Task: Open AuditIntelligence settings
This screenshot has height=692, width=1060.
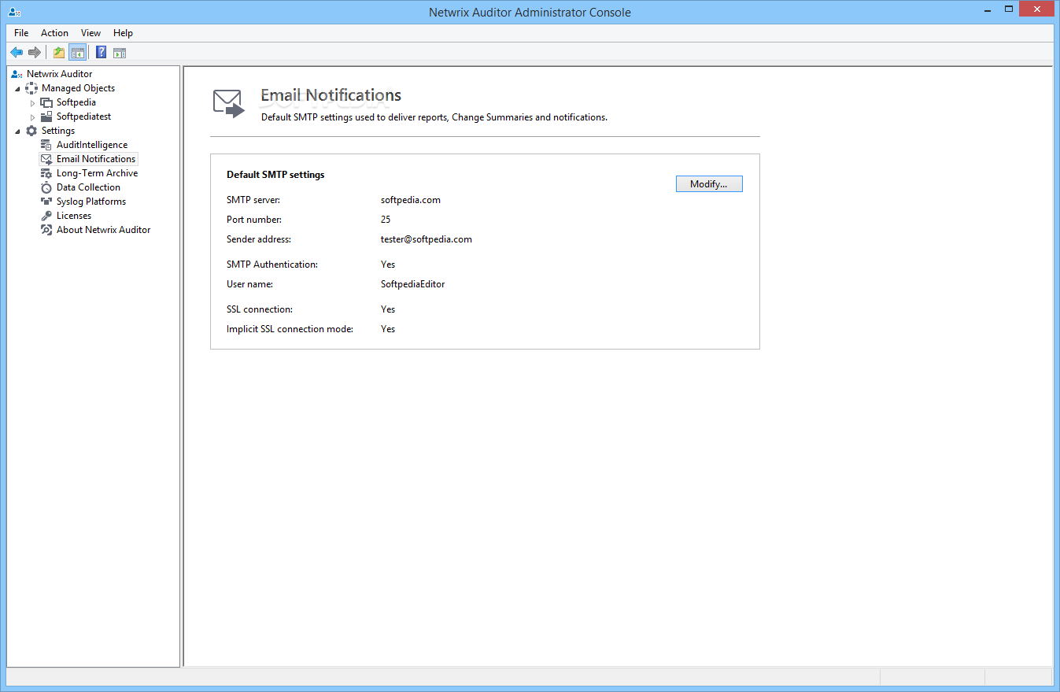Action: coord(92,145)
